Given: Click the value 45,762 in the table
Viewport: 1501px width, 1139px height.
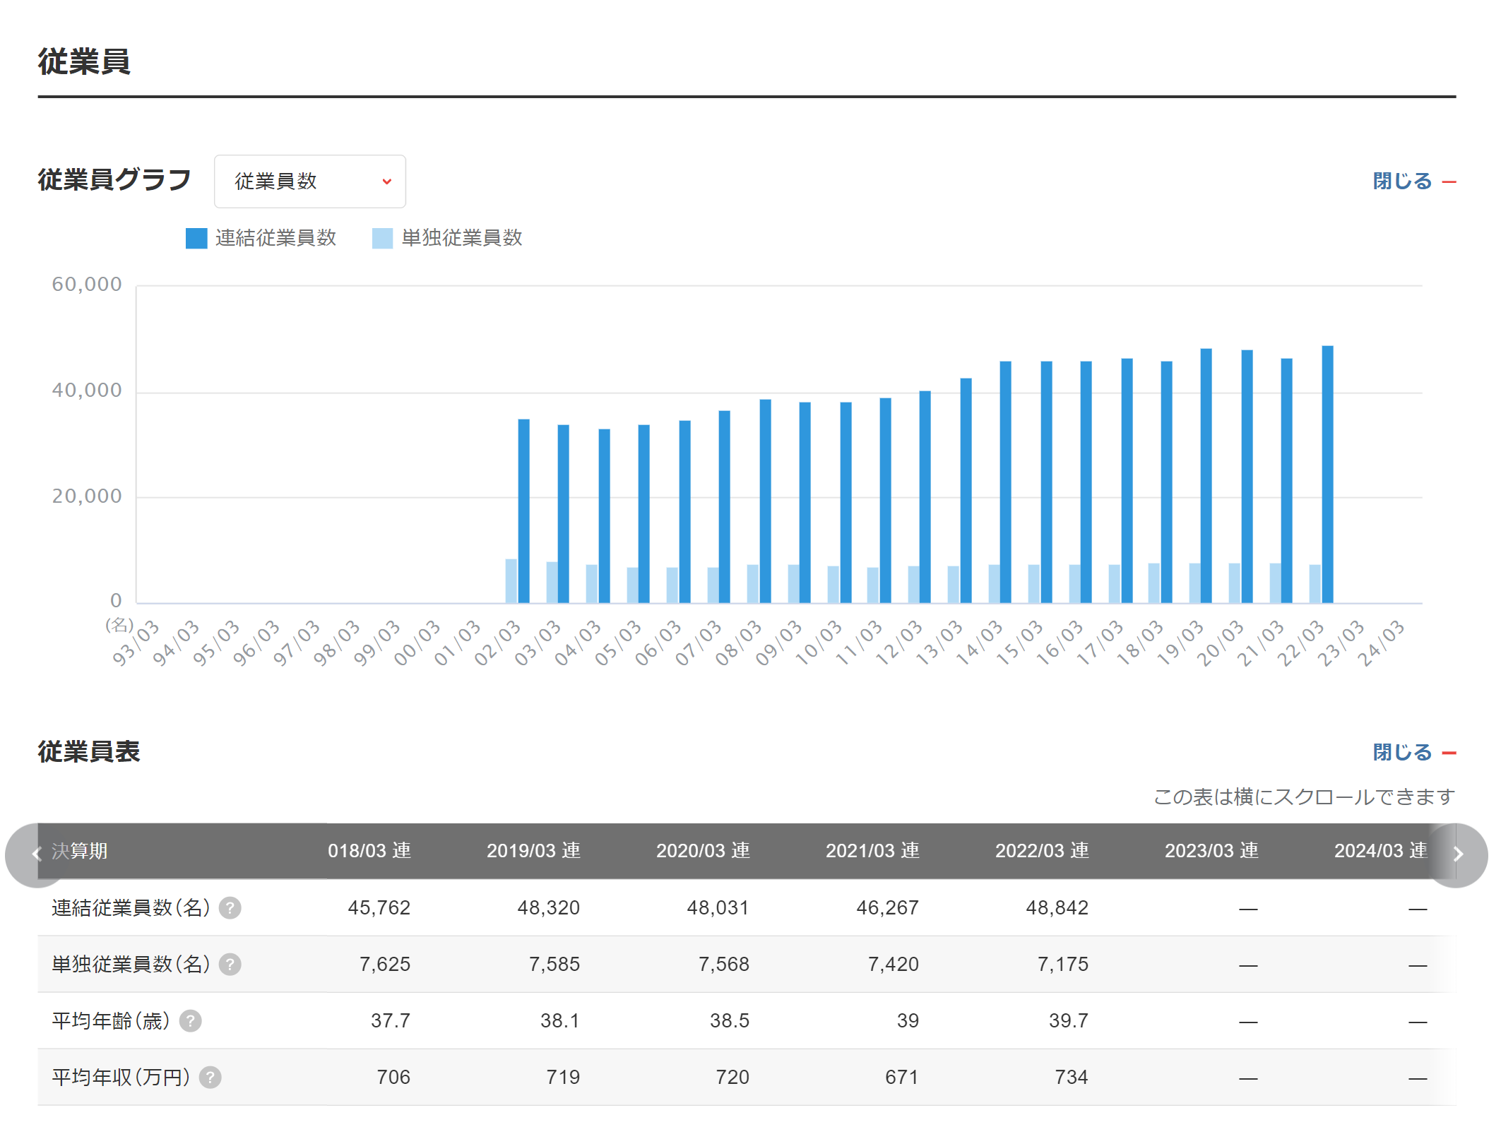Looking at the screenshot, I should (379, 907).
